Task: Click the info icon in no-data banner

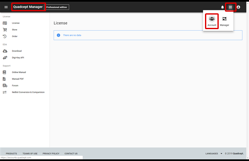Action: pyautogui.click(x=59, y=35)
